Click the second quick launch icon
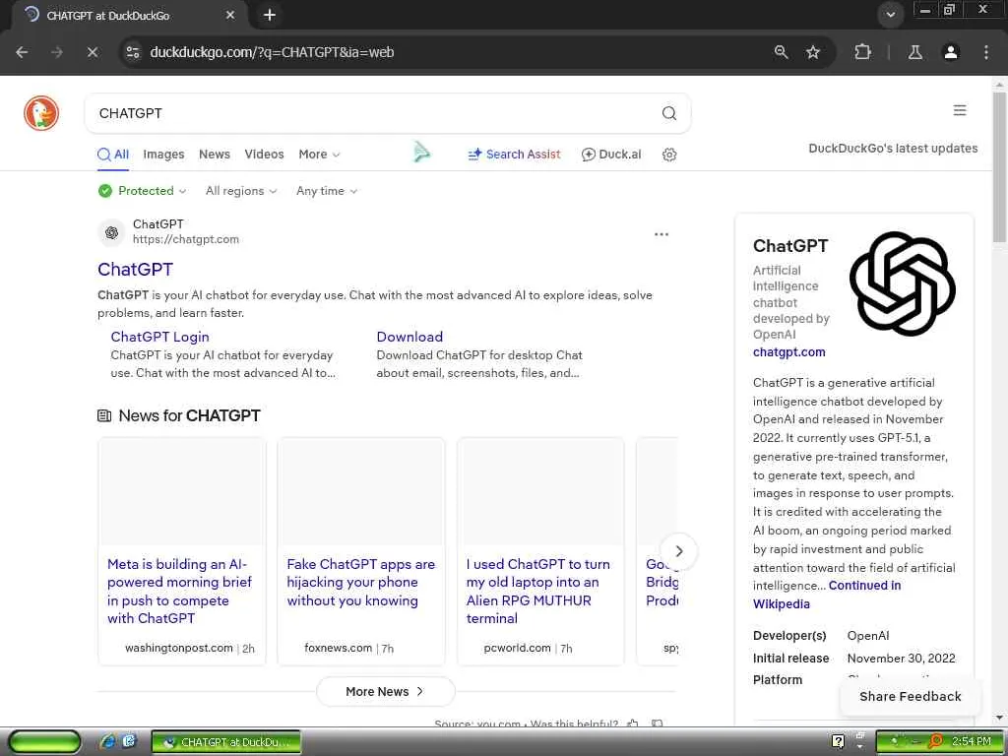This screenshot has width=1008, height=756. 129,742
